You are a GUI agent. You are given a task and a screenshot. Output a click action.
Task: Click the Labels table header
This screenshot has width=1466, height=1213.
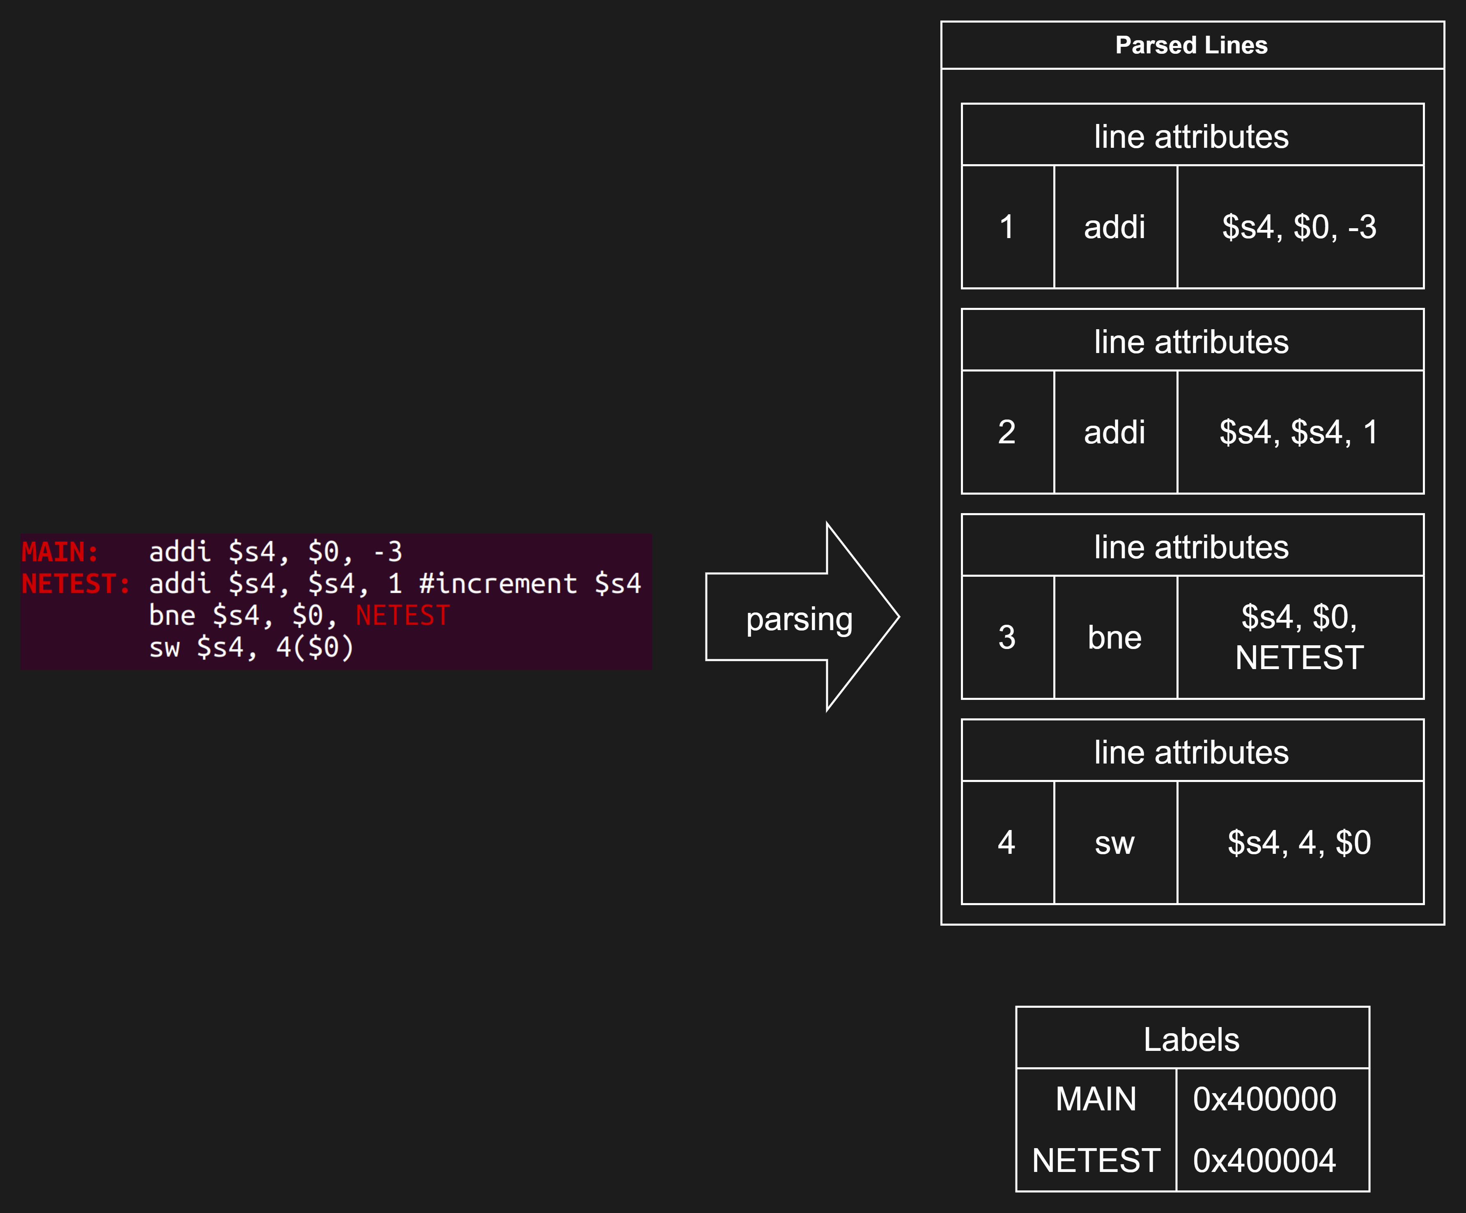pos(1191,1039)
